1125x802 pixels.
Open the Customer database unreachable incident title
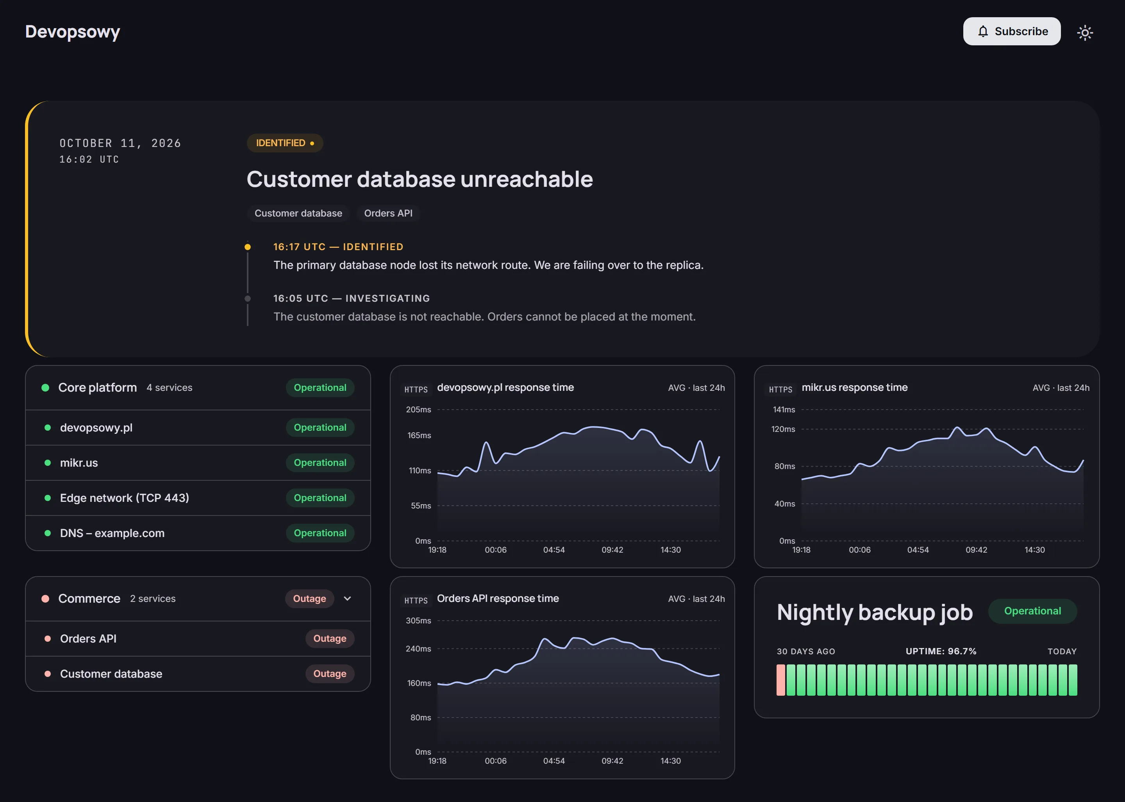pyautogui.click(x=420, y=179)
